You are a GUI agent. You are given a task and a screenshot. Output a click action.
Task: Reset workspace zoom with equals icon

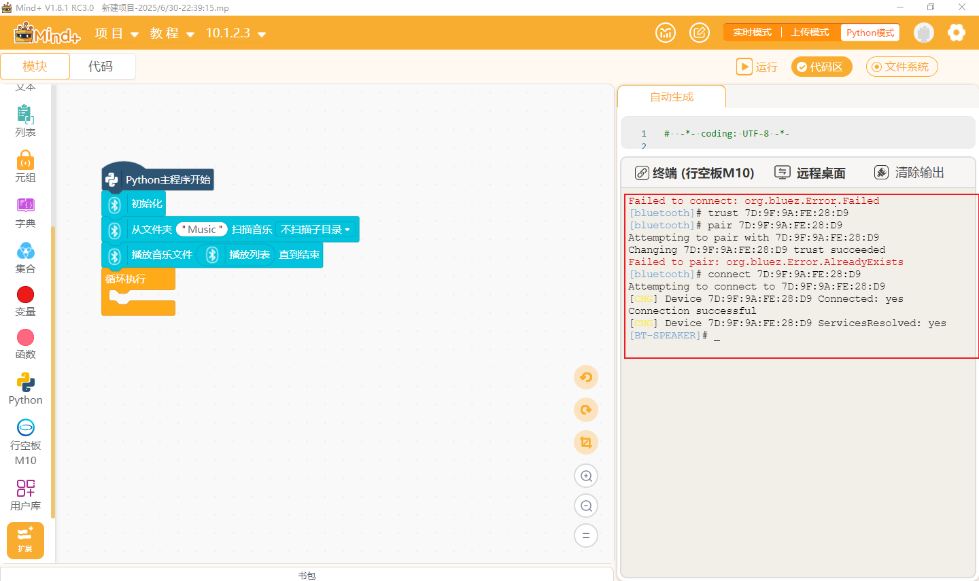[586, 535]
